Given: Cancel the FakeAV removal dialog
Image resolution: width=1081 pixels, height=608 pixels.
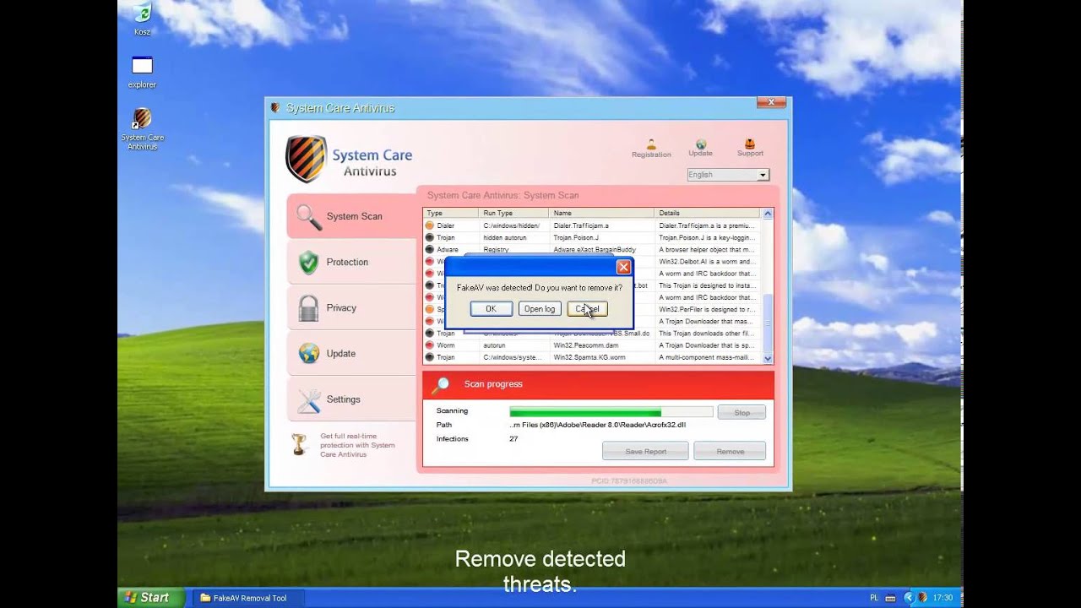Looking at the screenshot, I should point(588,309).
